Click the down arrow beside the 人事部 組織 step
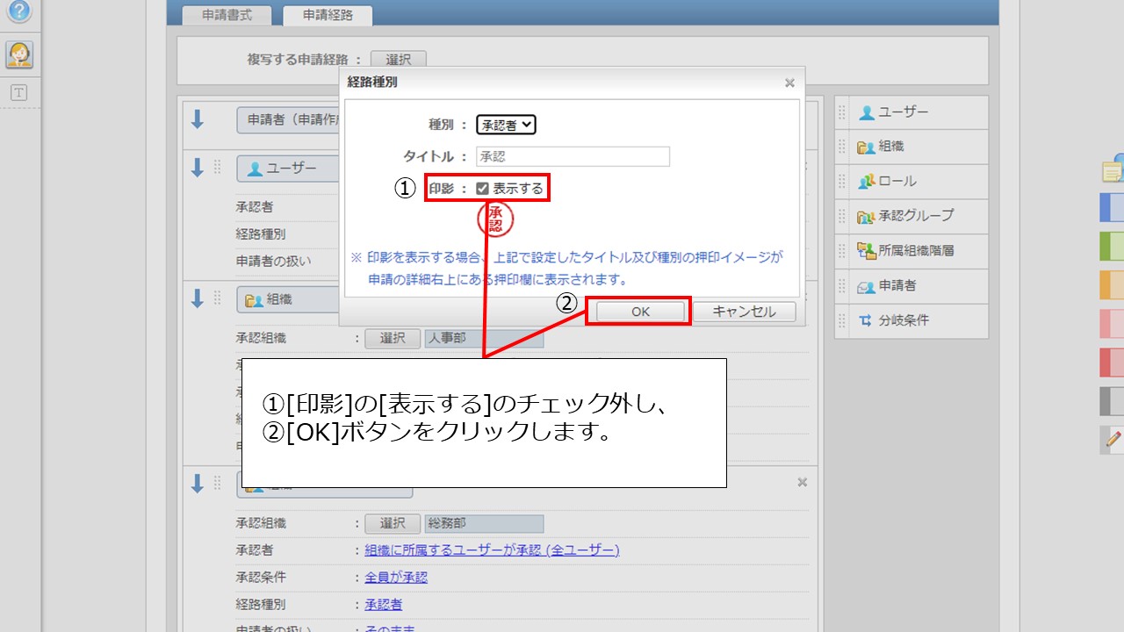 pos(198,299)
